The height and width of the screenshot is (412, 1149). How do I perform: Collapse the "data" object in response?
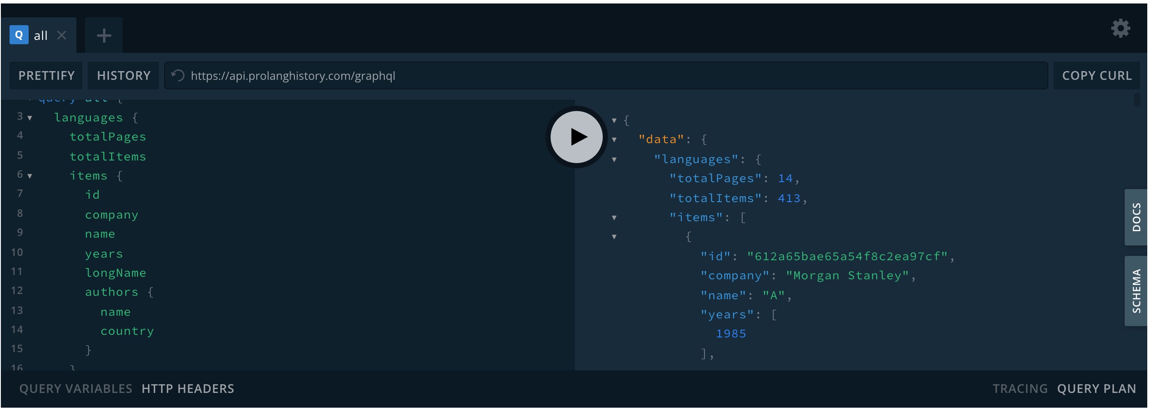(614, 140)
